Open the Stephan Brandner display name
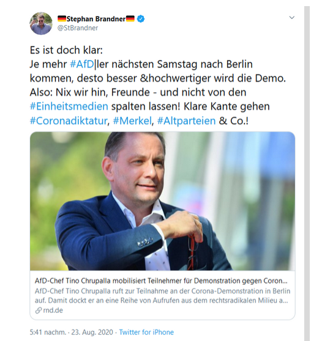322x341 pixels. (x=96, y=19)
